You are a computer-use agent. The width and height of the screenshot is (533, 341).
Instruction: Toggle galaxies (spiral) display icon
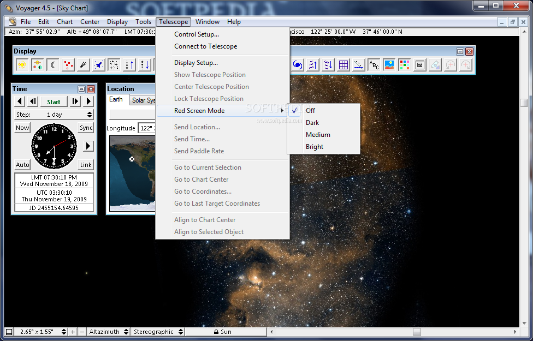[298, 64]
